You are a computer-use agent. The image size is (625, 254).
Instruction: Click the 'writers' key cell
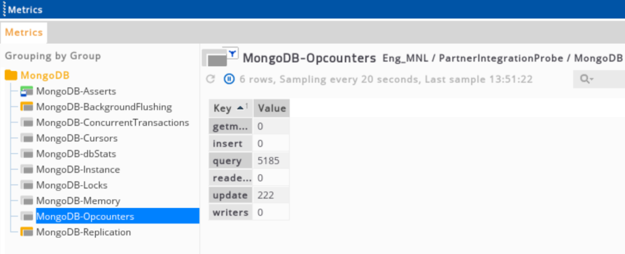[230, 212]
